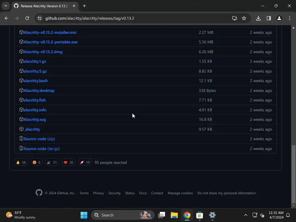Click package icon beside Alacritty.svg
Image resolution: width=296 pixels, height=222 pixels.
click(x=21, y=119)
